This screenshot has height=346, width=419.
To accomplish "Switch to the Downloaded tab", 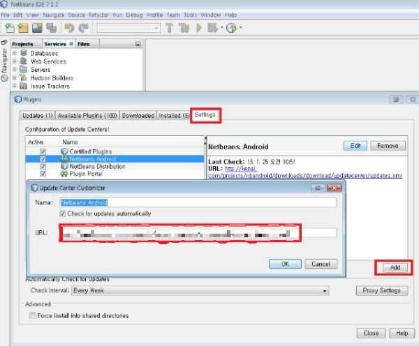I will 138,116.
